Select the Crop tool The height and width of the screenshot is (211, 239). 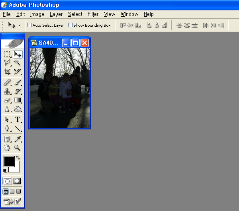[7, 71]
